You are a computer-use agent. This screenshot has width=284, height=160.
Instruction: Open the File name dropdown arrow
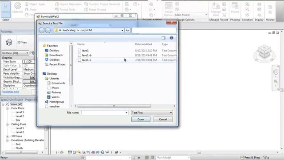click(126, 112)
